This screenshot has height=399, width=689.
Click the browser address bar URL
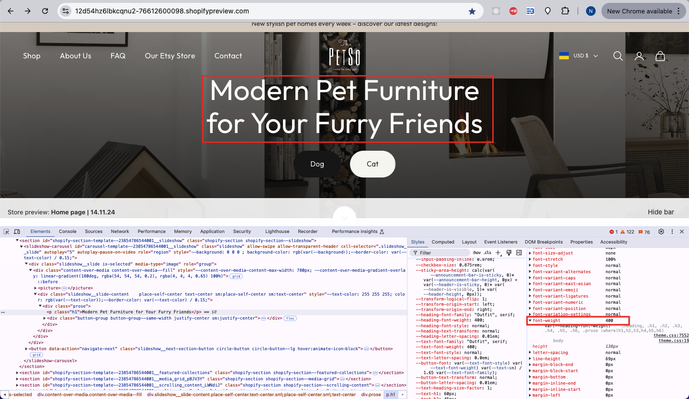click(x=162, y=11)
